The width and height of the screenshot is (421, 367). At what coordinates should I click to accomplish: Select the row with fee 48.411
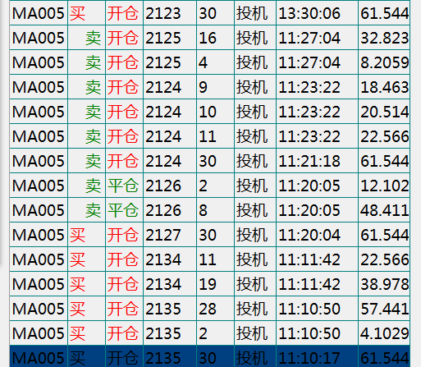point(210,210)
